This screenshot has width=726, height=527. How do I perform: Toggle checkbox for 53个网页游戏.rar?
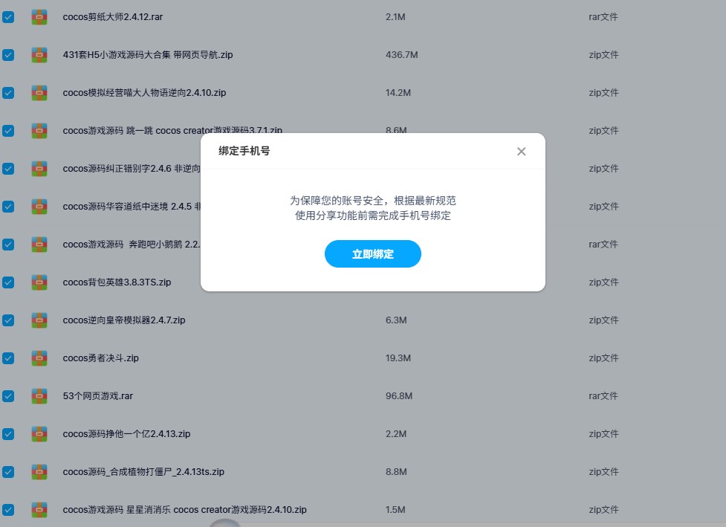pos(8,396)
